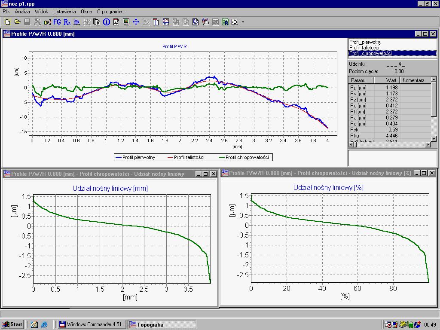
Task: Click the new file icon in the toolbar
Action: point(8,22)
